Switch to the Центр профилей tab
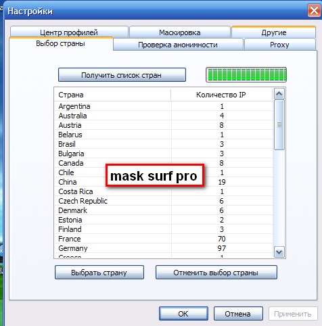 point(69,32)
